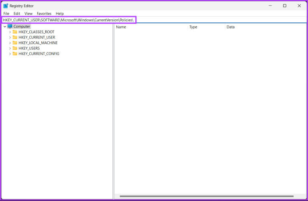
Task: Click the HKEY_LOCAL_MACHINE folder icon
Action: tap(15, 43)
